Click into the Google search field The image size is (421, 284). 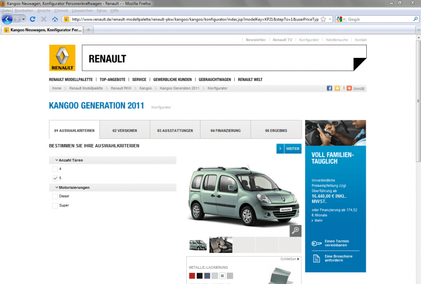(379, 19)
